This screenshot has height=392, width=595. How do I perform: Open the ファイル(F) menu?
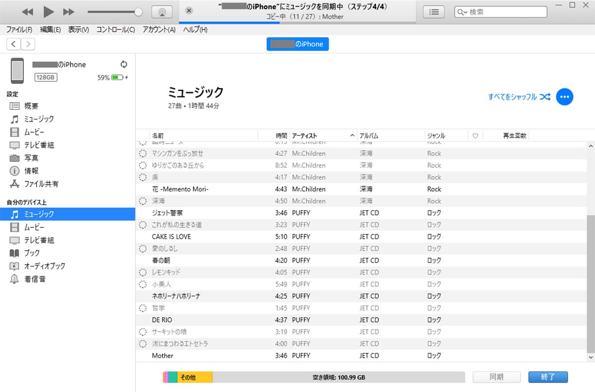(19, 30)
